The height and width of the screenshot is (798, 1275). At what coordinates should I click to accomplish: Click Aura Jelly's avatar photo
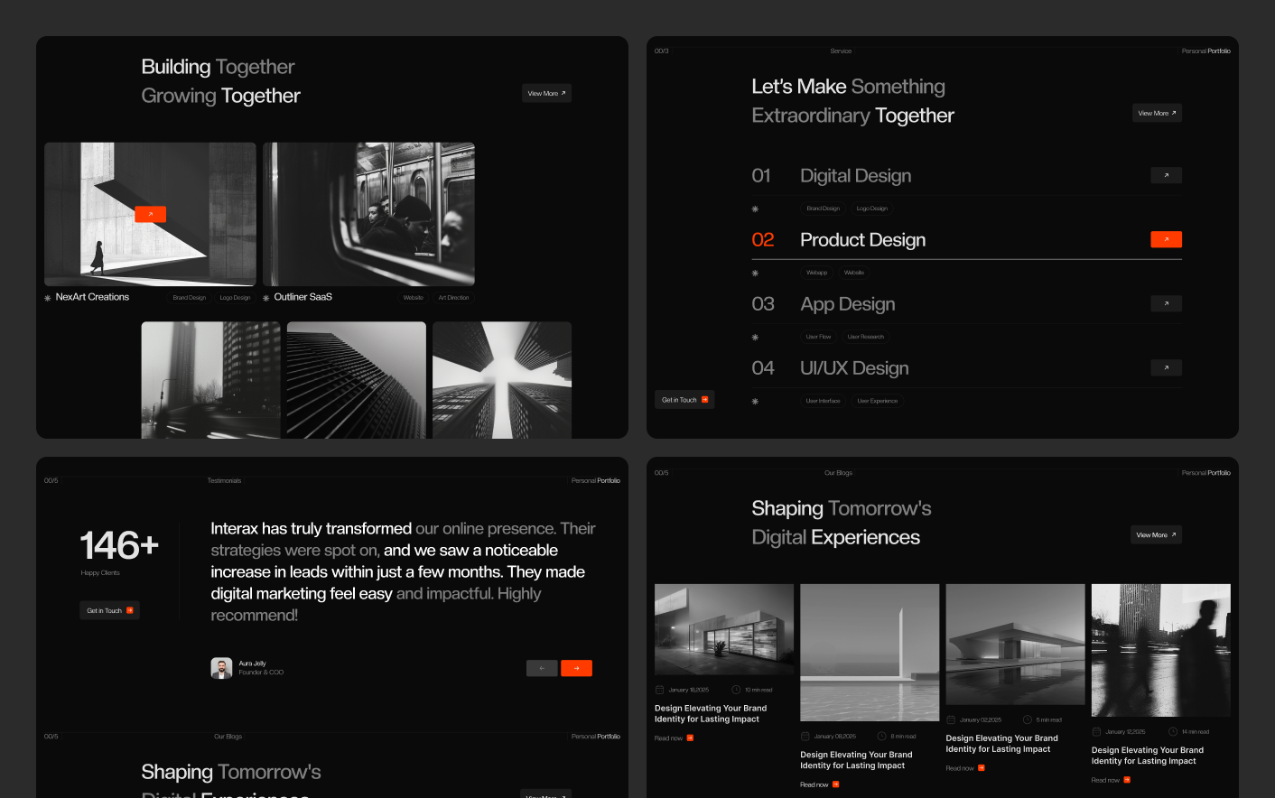[x=221, y=668]
